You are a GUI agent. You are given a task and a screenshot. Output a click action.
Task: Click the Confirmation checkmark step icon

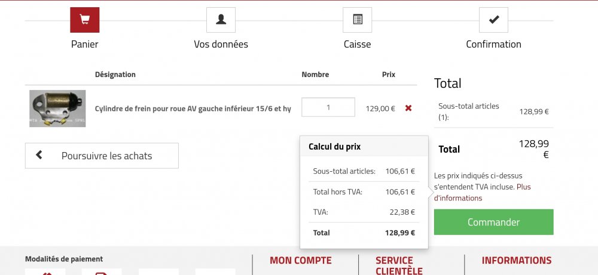493,20
